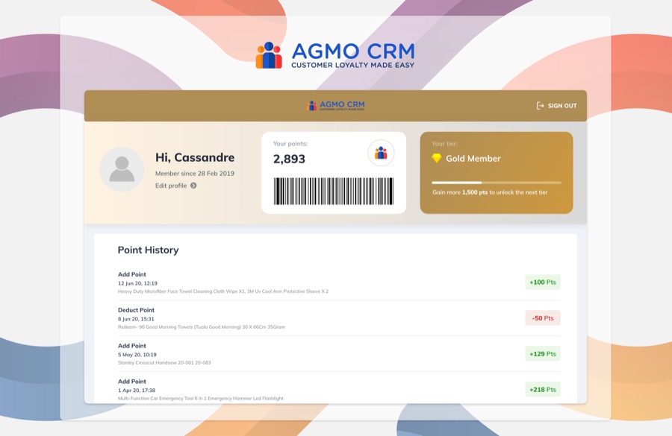Click the Gold Member diamond icon
Viewport: 672px width, 436px height.
437,158
